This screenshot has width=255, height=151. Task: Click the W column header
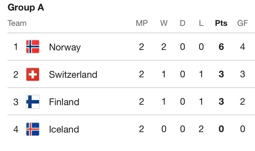[164, 23]
